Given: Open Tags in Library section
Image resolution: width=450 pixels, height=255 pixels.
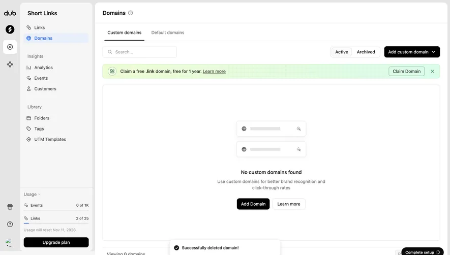Looking at the screenshot, I should [x=56, y=129].
